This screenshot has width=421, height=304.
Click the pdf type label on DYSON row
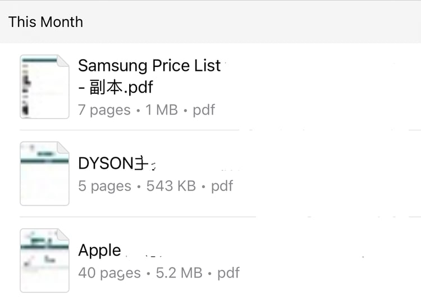pos(222,186)
